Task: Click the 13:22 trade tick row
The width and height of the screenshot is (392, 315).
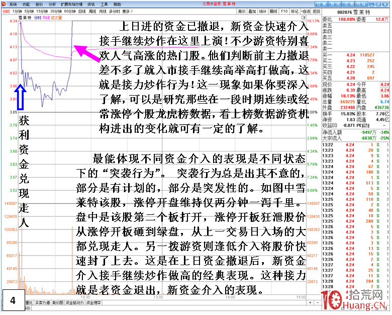Action: [355, 145]
